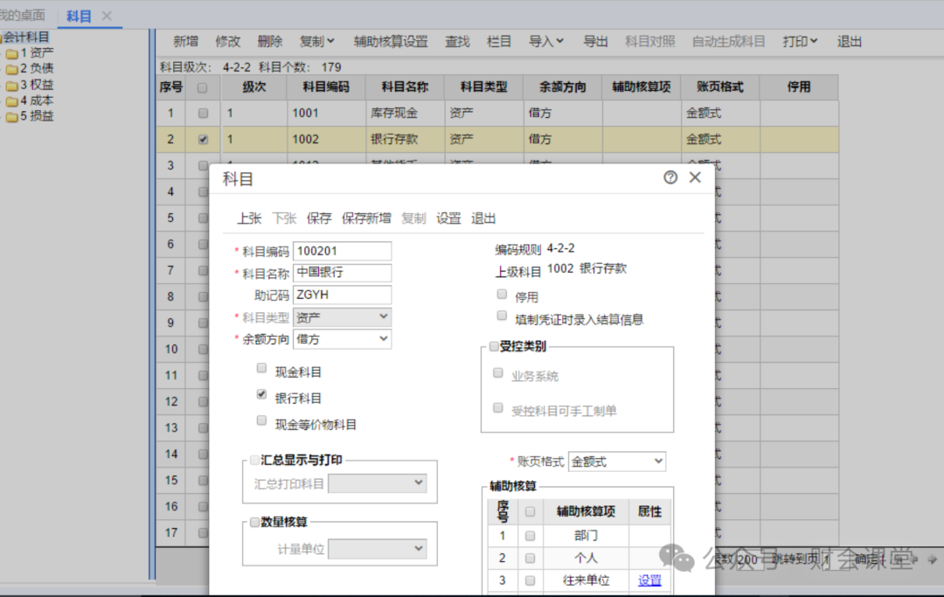Click 保存 in the dialog toolbar

point(319,219)
